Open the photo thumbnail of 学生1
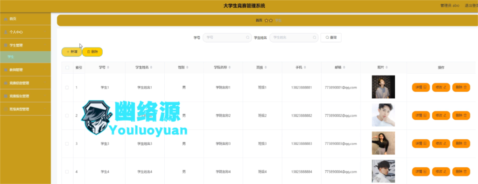 (383, 87)
